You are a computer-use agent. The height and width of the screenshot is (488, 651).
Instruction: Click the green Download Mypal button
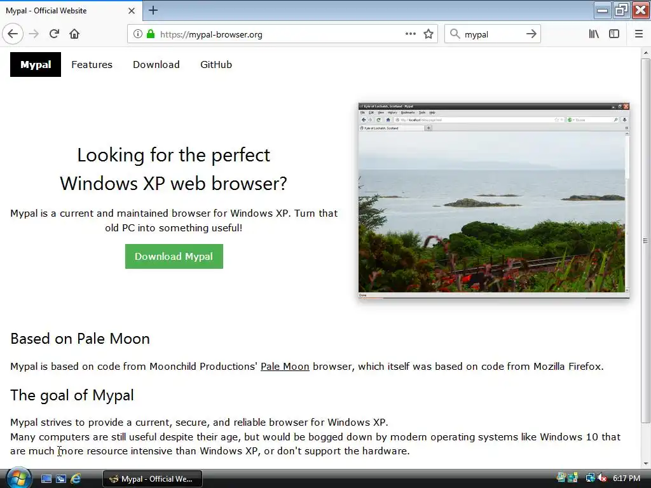click(x=174, y=257)
